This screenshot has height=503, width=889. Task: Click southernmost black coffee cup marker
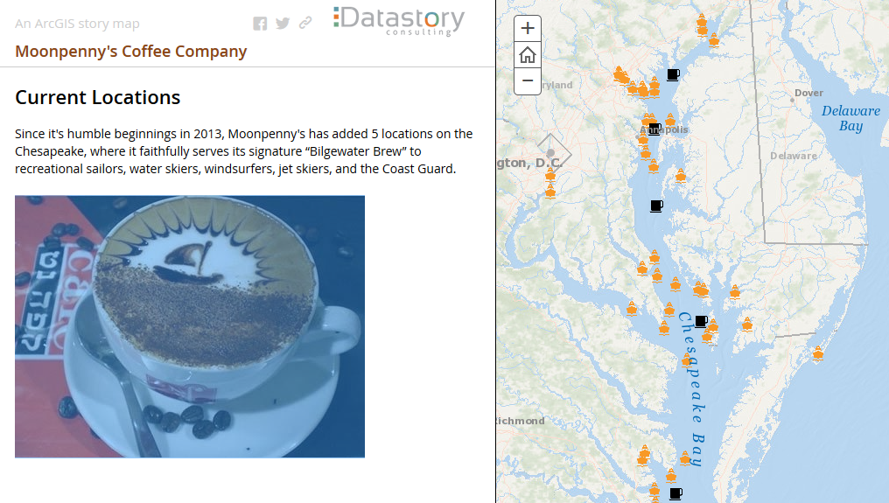pos(675,493)
